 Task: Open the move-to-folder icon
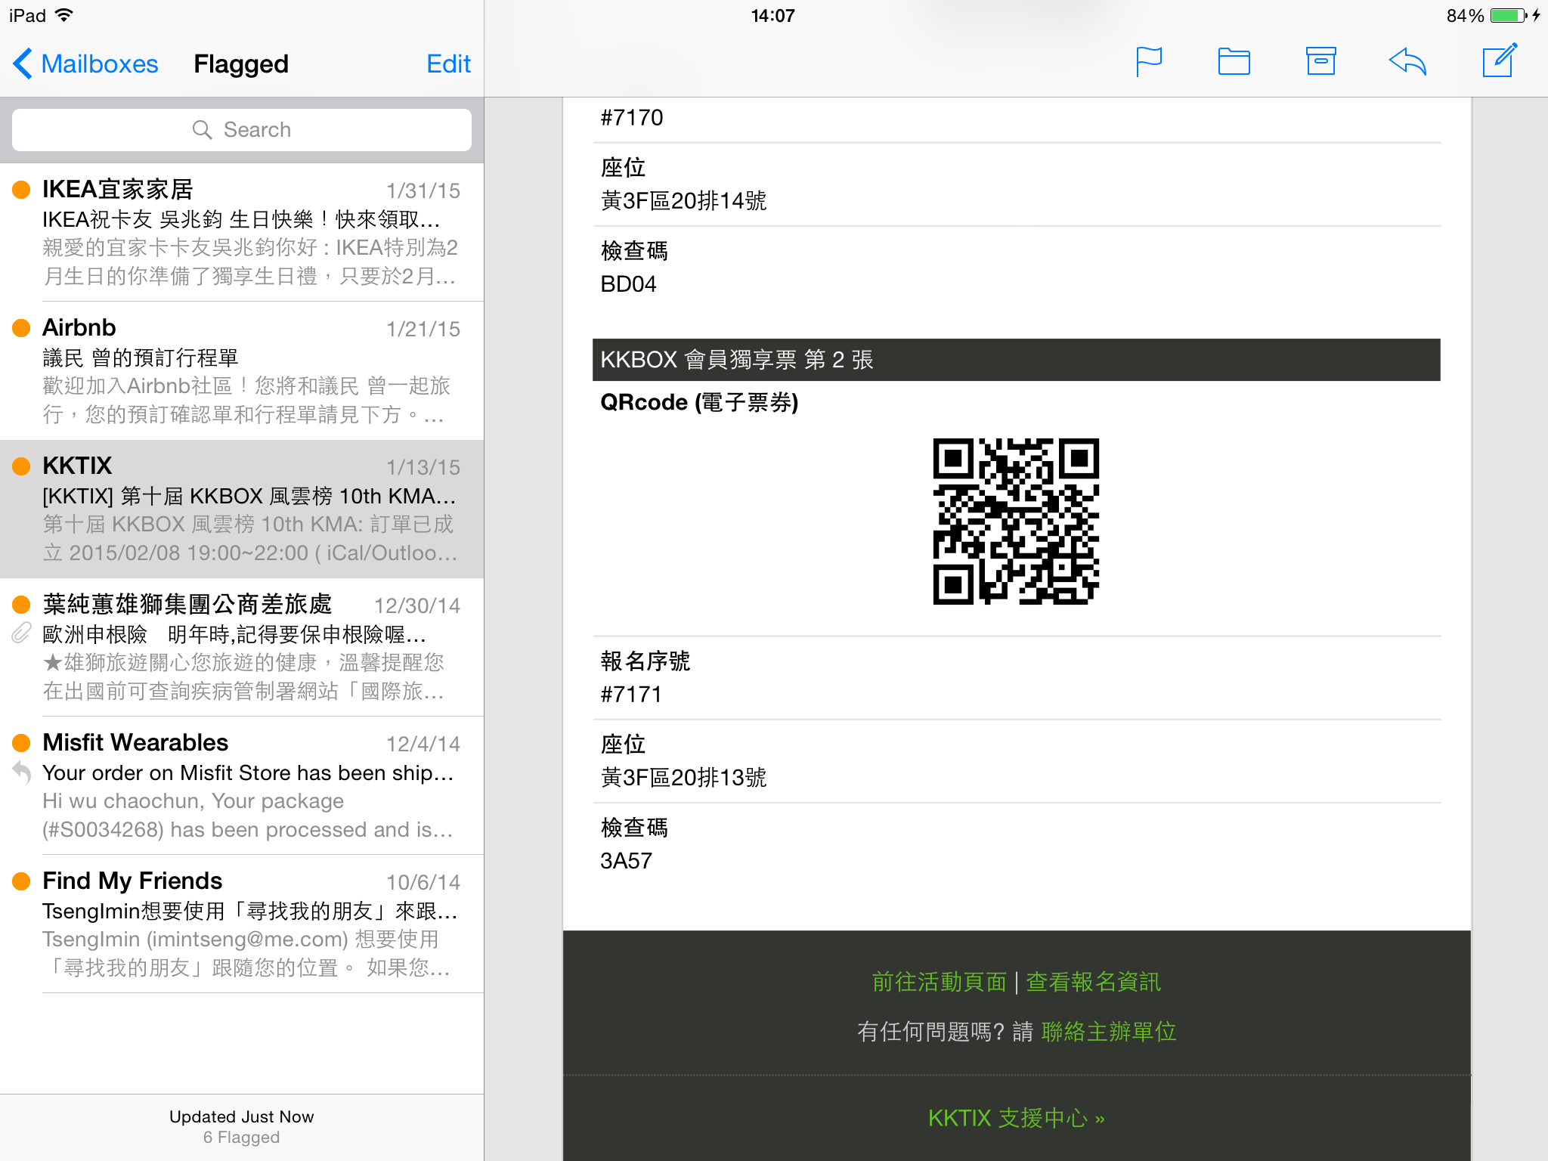click(x=1234, y=62)
